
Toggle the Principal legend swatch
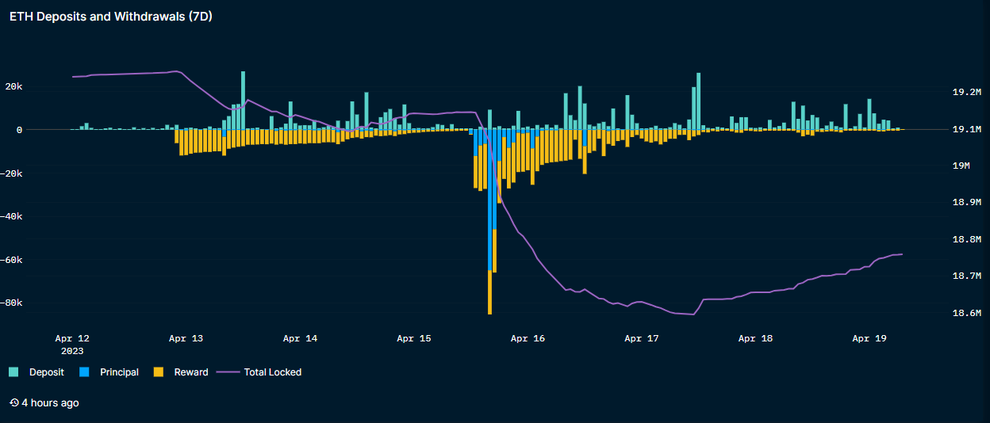click(84, 372)
